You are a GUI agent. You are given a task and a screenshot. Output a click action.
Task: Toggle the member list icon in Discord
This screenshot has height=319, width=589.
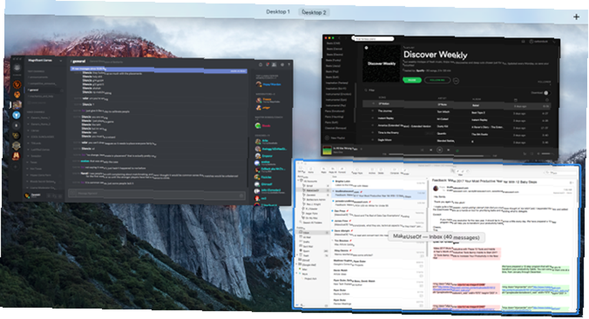point(274,65)
